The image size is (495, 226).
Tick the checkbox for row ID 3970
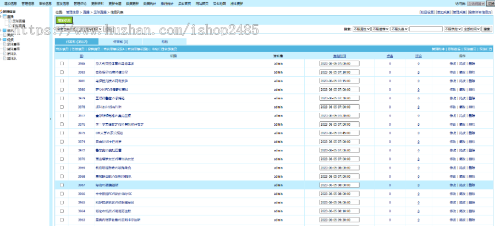62,159
